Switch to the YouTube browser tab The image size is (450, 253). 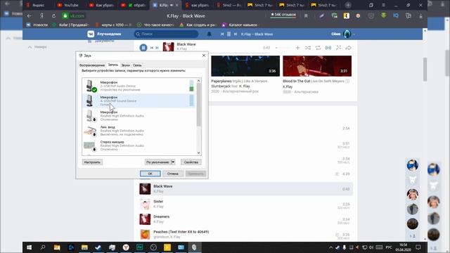[71, 5]
